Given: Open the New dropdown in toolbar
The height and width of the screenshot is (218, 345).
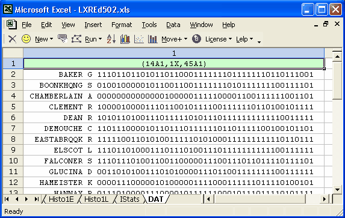Looking at the screenshot, I should (x=44, y=39).
